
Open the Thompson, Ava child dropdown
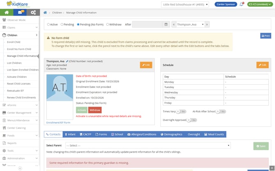(190, 25)
